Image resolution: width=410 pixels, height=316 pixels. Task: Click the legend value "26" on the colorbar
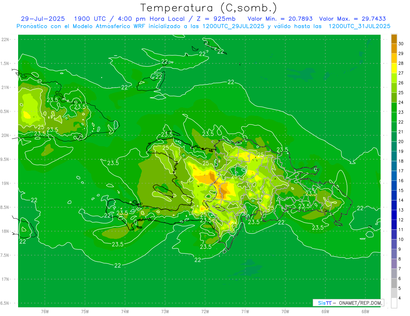pyautogui.click(x=401, y=83)
